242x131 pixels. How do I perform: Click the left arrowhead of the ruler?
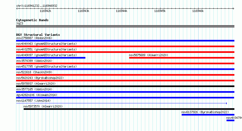coord(17,8)
